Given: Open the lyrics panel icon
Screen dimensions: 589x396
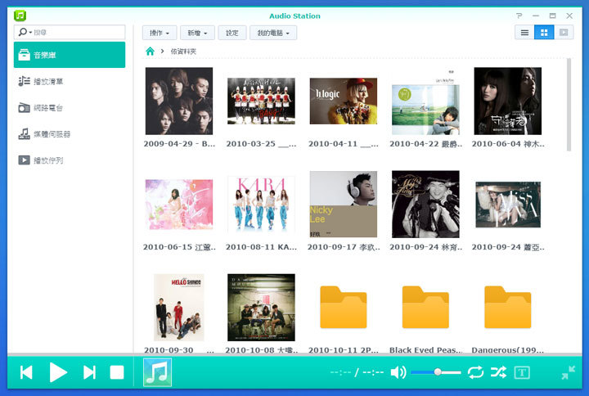Looking at the screenshot, I should coord(522,373).
